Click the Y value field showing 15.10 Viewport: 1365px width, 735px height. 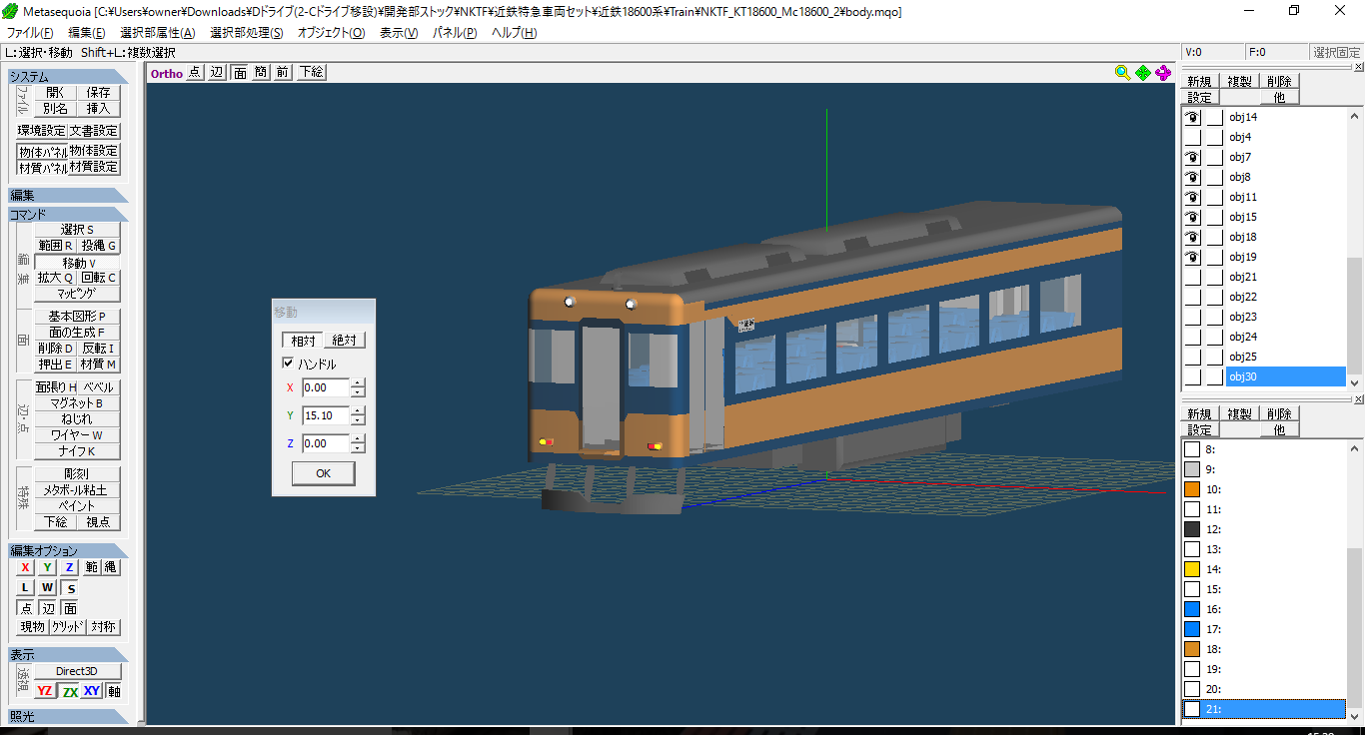point(326,415)
